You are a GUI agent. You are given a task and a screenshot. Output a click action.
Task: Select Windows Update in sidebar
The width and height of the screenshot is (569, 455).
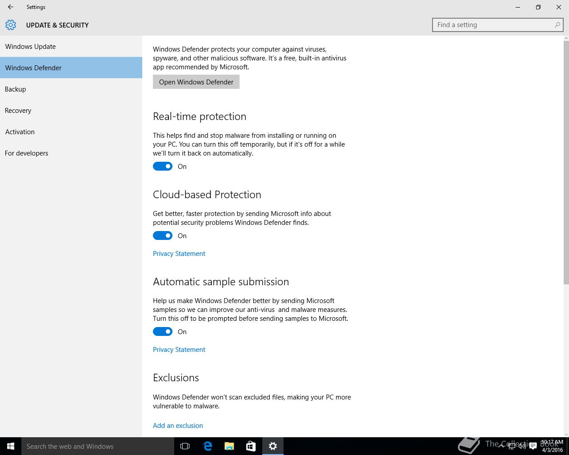(x=71, y=46)
